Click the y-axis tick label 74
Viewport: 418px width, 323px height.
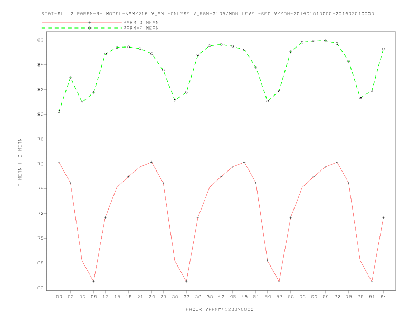[41, 189]
